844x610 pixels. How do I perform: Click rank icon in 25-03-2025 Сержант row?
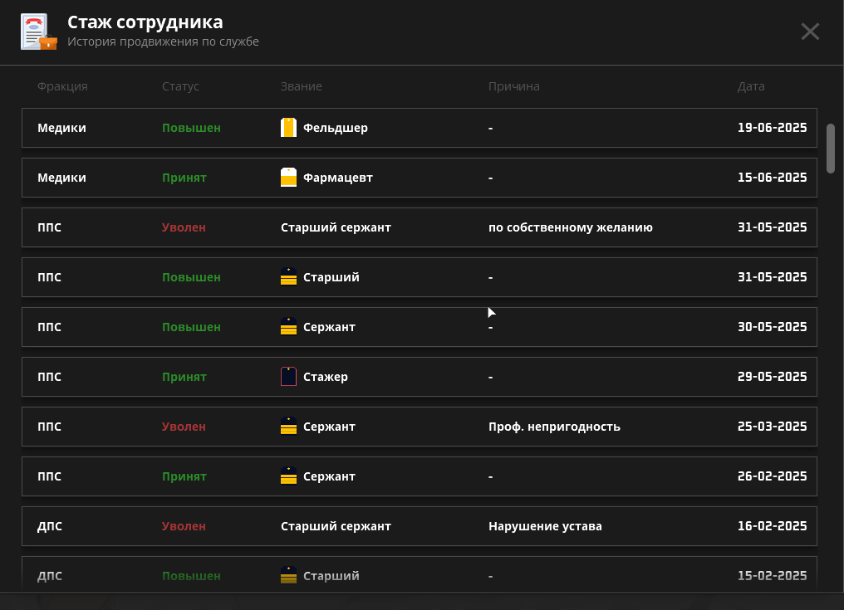288,427
